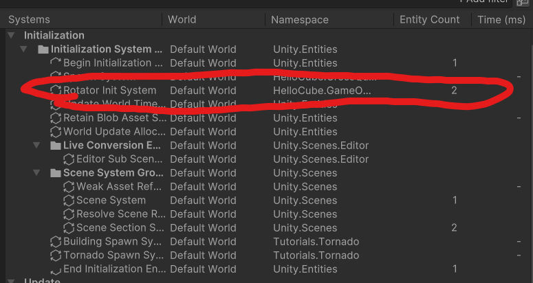This screenshot has width=533, height=283.
Task: Click Initialization System folder icon
Action: (x=43, y=49)
